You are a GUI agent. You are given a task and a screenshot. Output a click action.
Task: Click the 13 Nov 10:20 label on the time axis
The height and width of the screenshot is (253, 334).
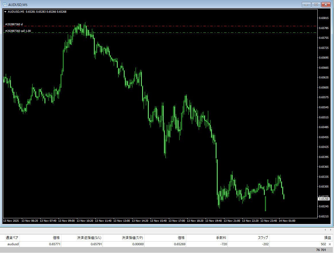click(x=85, y=221)
